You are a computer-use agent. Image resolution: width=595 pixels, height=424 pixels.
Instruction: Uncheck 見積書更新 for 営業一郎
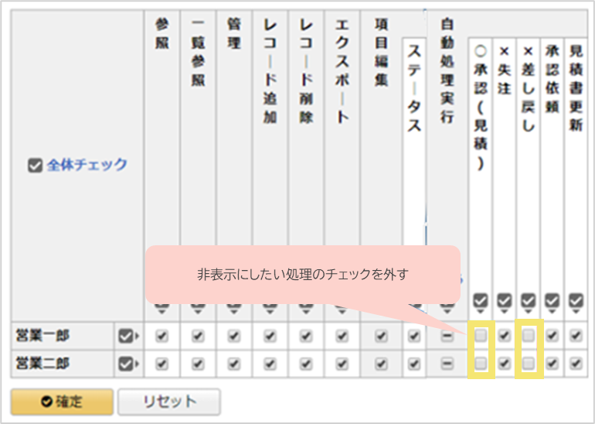click(x=576, y=335)
